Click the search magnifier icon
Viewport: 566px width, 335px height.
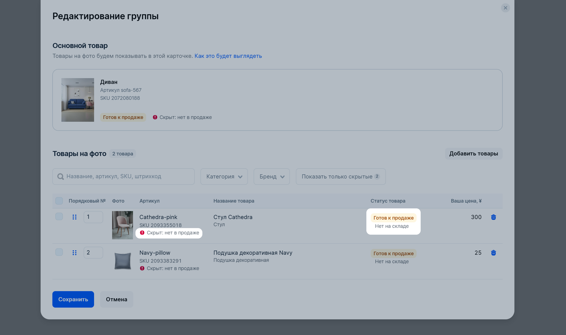[x=61, y=177]
